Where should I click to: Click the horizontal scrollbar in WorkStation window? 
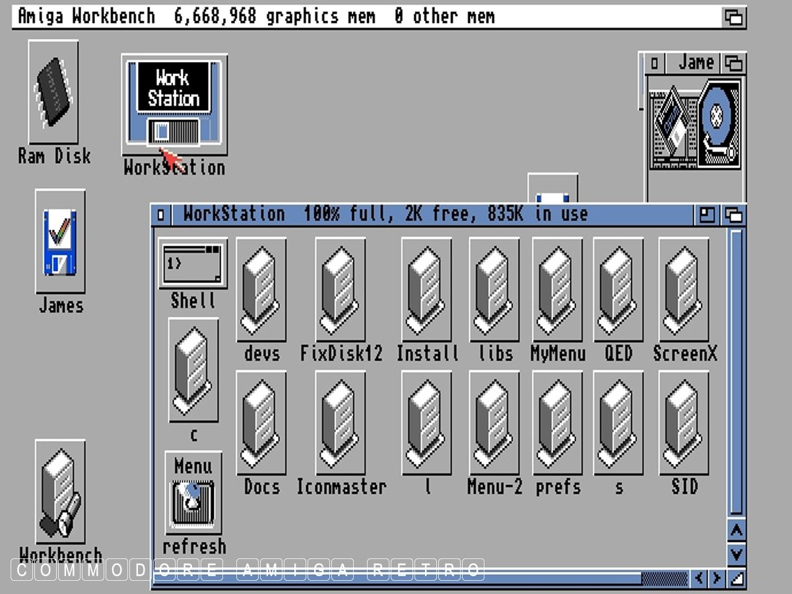396,579
